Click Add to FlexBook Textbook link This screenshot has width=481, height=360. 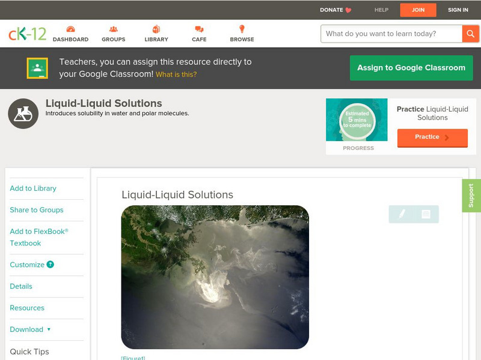[39, 237]
